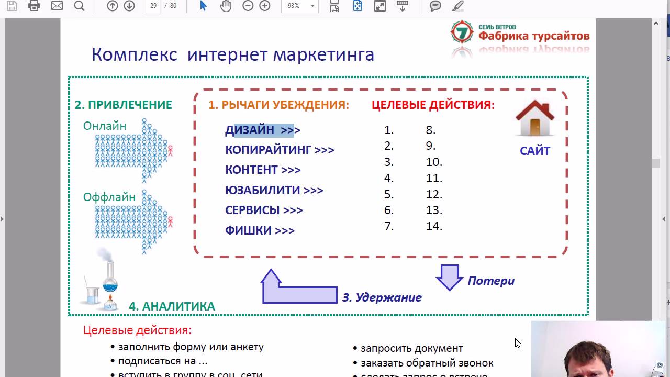This screenshot has width=670, height=377.
Task: Click bullet заказать обратный звонок
Action: tap(423, 363)
